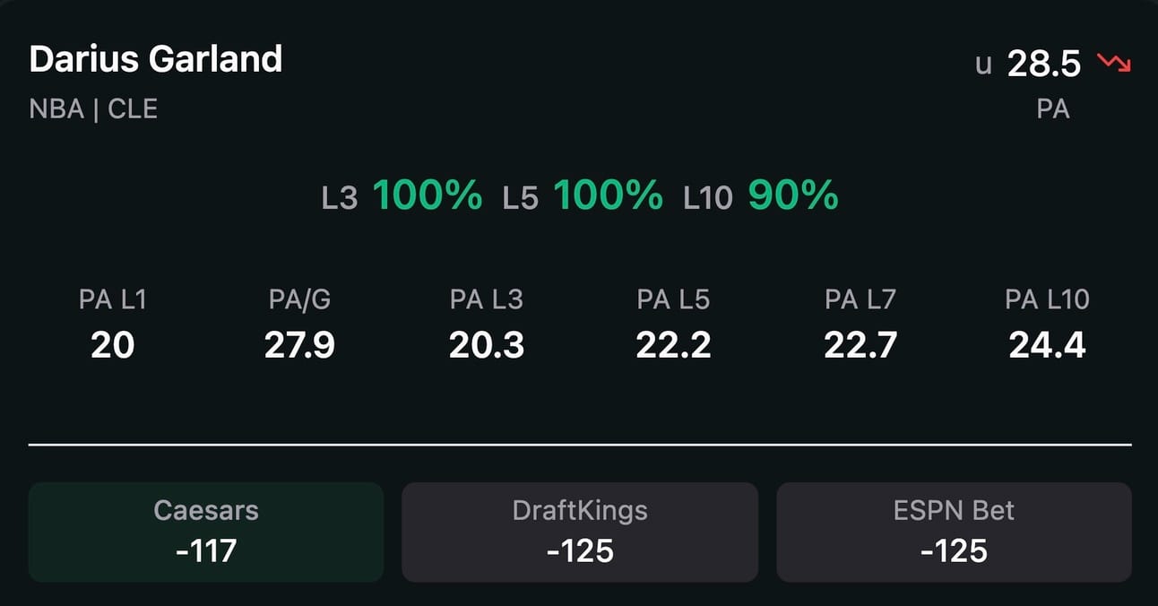Select the Caesars -117 odds button
1158x606 pixels.
pos(206,532)
